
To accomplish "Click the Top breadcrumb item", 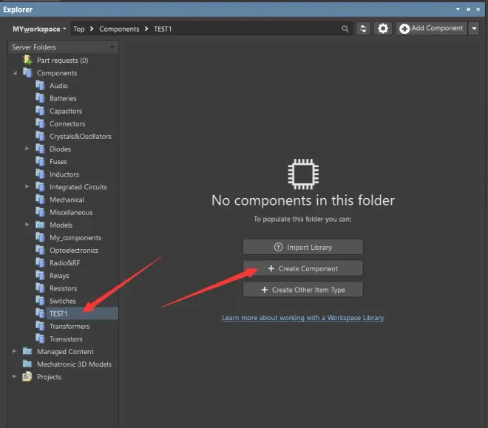I will point(78,29).
